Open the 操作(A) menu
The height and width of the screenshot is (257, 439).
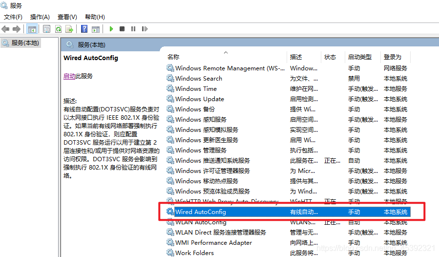click(x=40, y=17)
